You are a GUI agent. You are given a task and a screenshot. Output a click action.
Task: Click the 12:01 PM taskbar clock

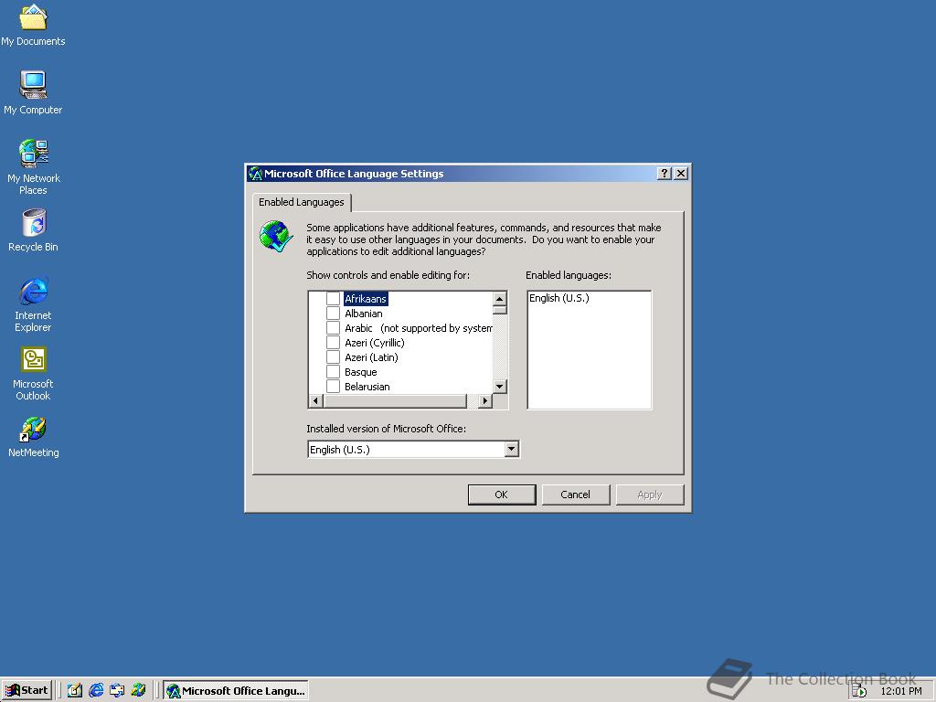[x=900, y=691]
